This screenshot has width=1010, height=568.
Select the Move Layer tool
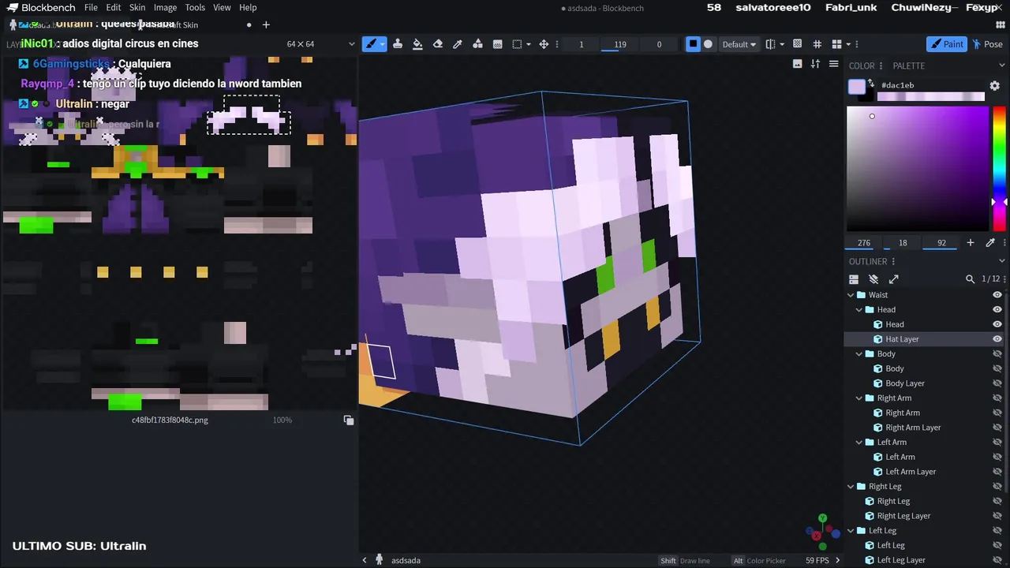click(x=544, y=44)
